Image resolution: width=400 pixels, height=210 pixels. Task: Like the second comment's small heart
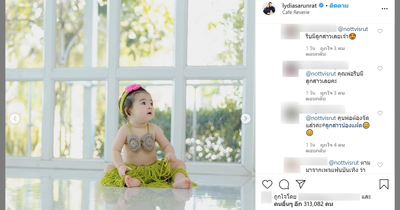click(380, 68)
